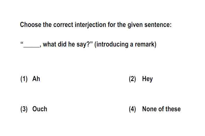Click the word interjection in the heading

(x=90, y=25)
